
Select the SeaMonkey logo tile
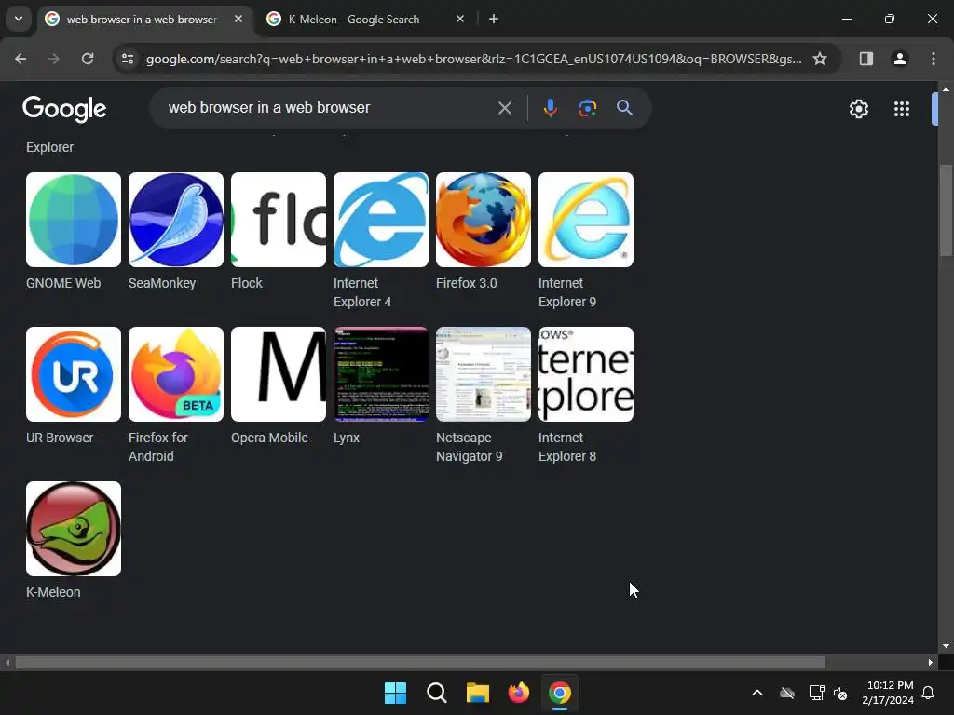tap(176, 220)
